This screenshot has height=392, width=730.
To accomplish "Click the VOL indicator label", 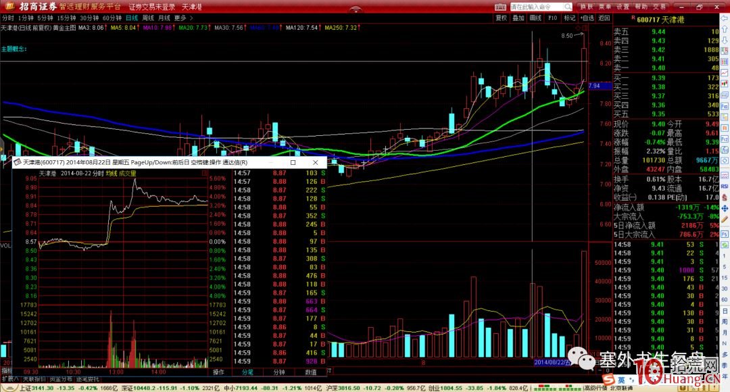I will [x=5, y=245].
